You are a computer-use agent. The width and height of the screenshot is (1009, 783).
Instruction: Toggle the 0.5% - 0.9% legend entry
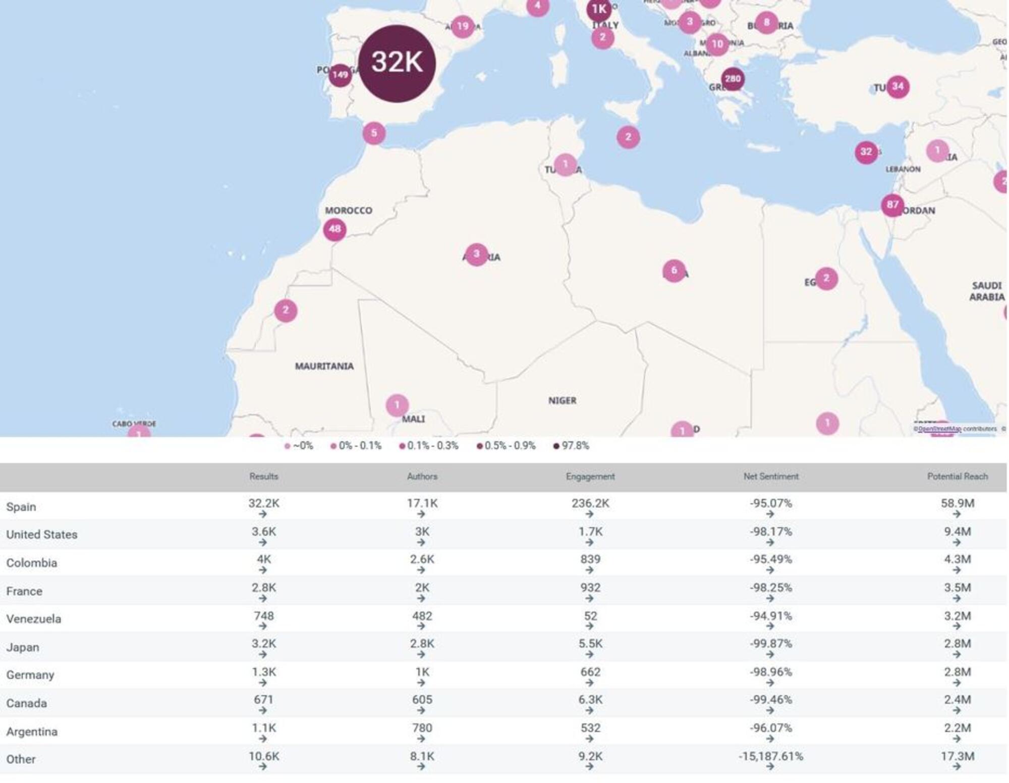[x=506, y=446]
